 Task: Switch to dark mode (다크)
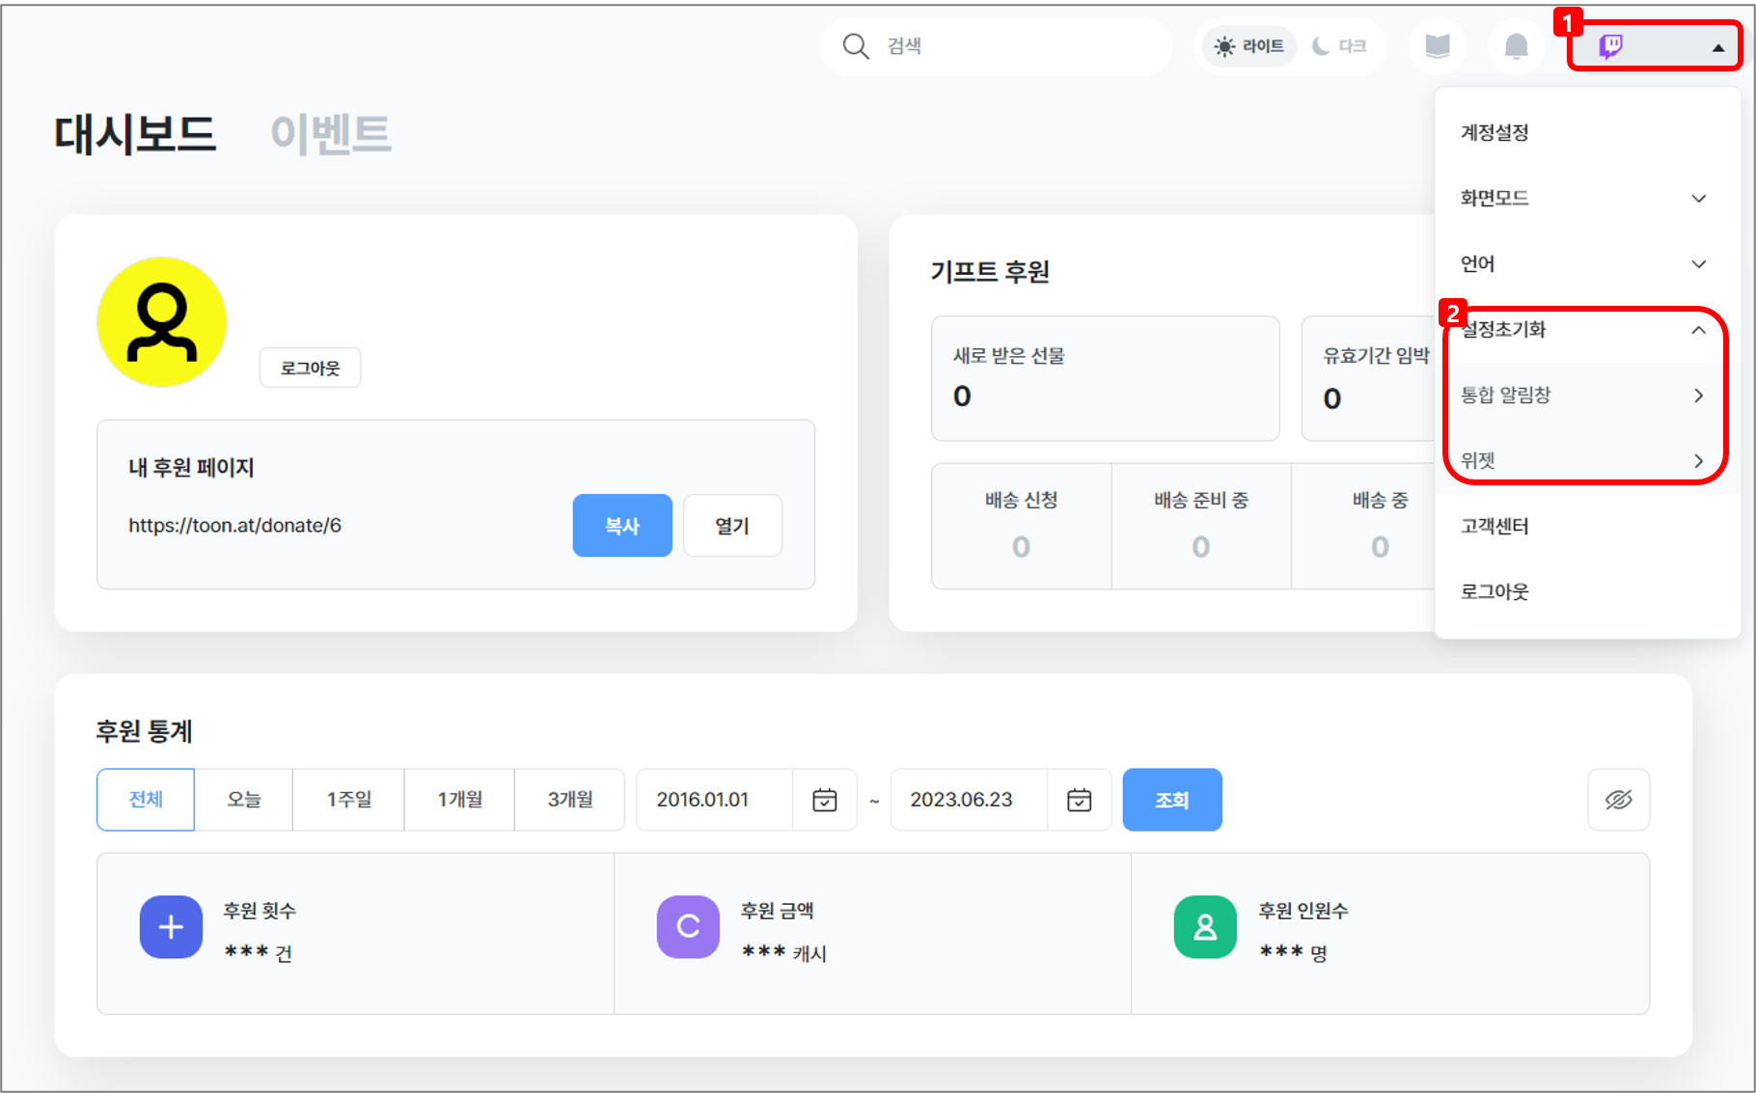(1340, 46)
